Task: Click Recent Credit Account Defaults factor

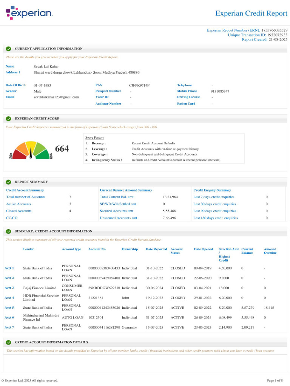Action: click(153, 143)
